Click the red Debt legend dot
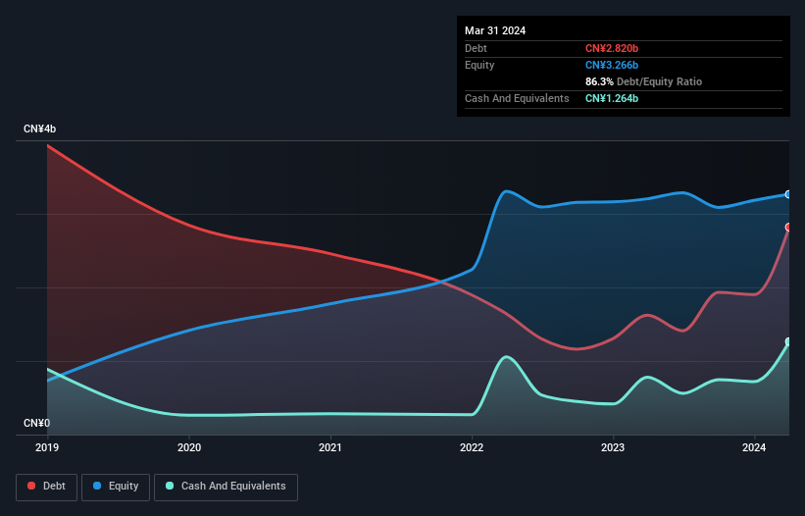 click(31, 486)
